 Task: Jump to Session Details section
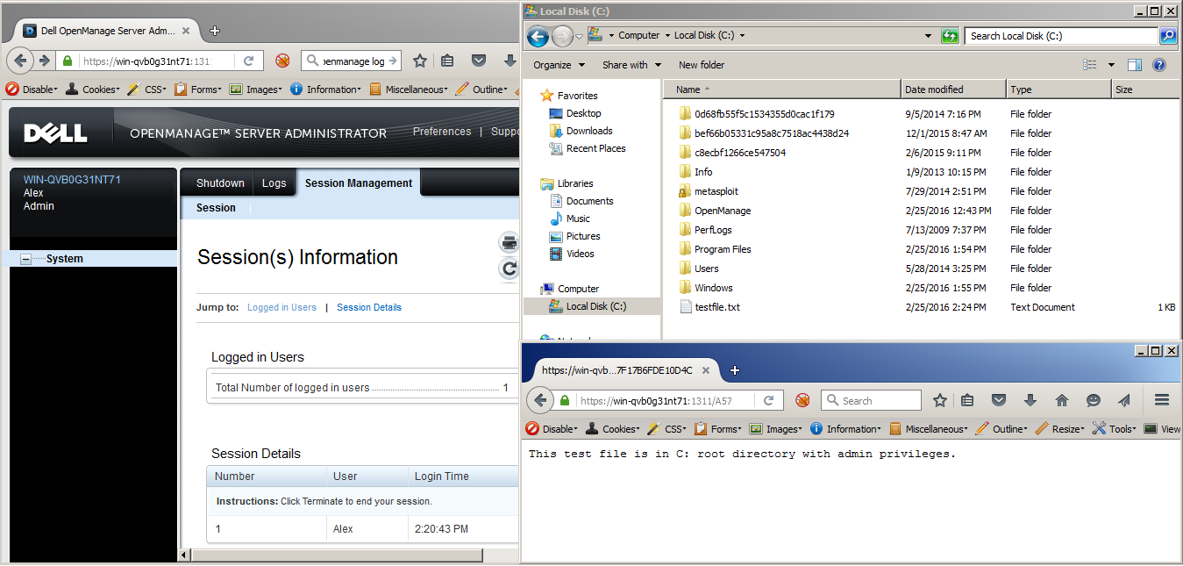pyautogui.click(x=369, y=307)
